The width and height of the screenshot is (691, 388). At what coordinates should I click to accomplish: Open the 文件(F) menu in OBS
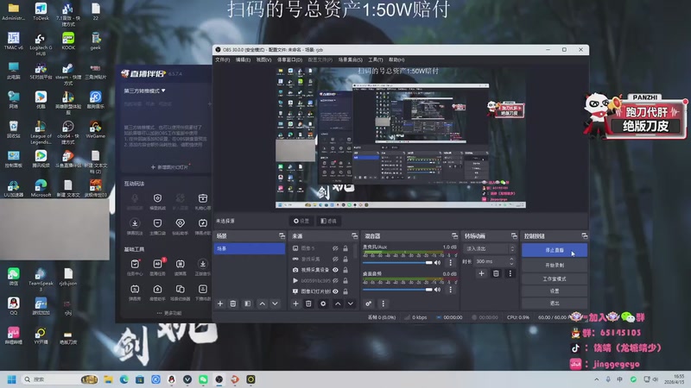pos(223,59)
